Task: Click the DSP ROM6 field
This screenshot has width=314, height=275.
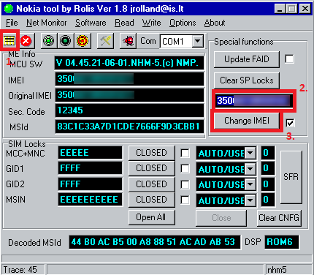Action: tap(282, 242)
